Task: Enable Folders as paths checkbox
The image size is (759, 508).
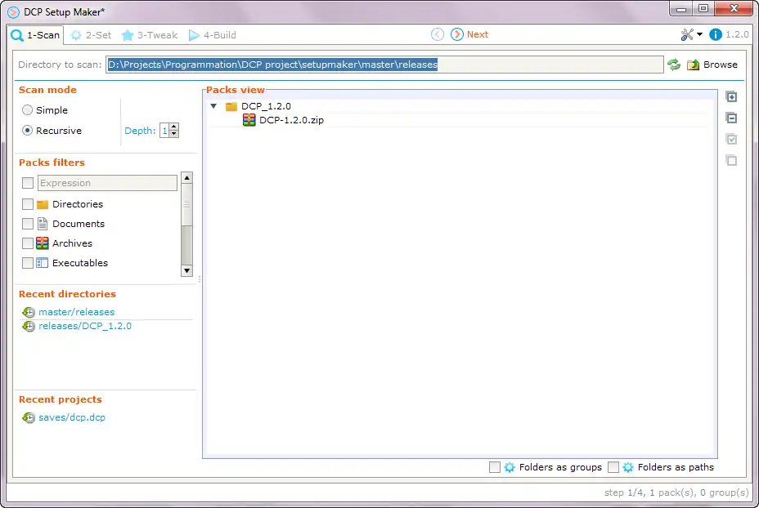Action: coord(613,467)
